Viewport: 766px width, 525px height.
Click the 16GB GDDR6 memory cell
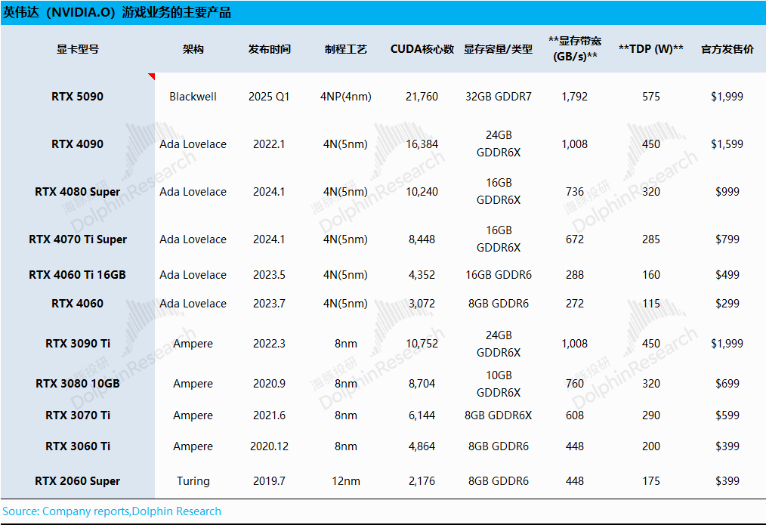click(x=499, y=275)
